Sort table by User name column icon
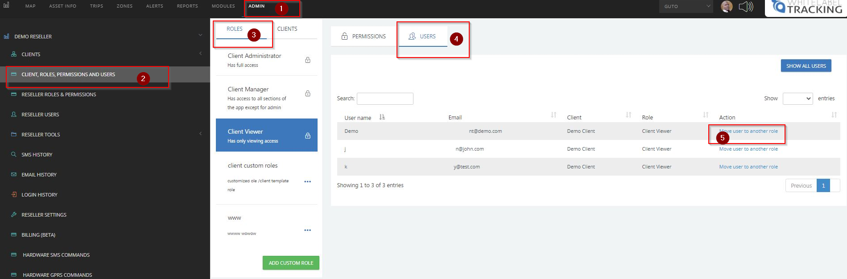The image size is (847, 279). coord(382,117)
